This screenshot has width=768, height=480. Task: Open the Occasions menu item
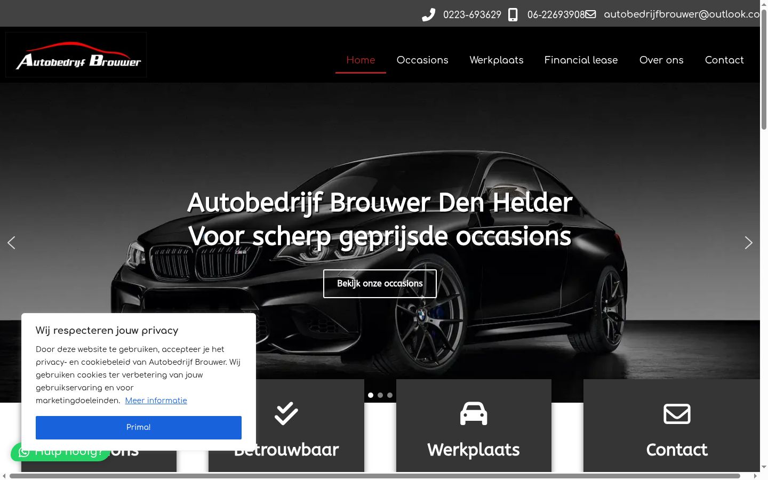(x=422, y=60)
